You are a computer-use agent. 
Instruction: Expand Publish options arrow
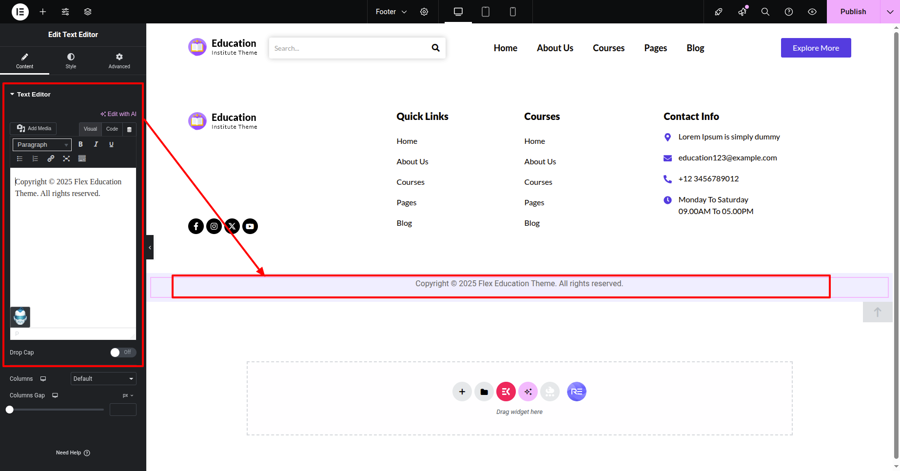[x=890, y=12]
